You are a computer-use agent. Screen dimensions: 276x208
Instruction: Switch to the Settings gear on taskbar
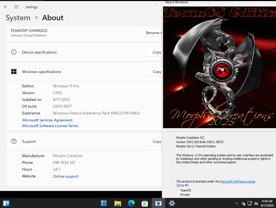(x=172, y=203)
